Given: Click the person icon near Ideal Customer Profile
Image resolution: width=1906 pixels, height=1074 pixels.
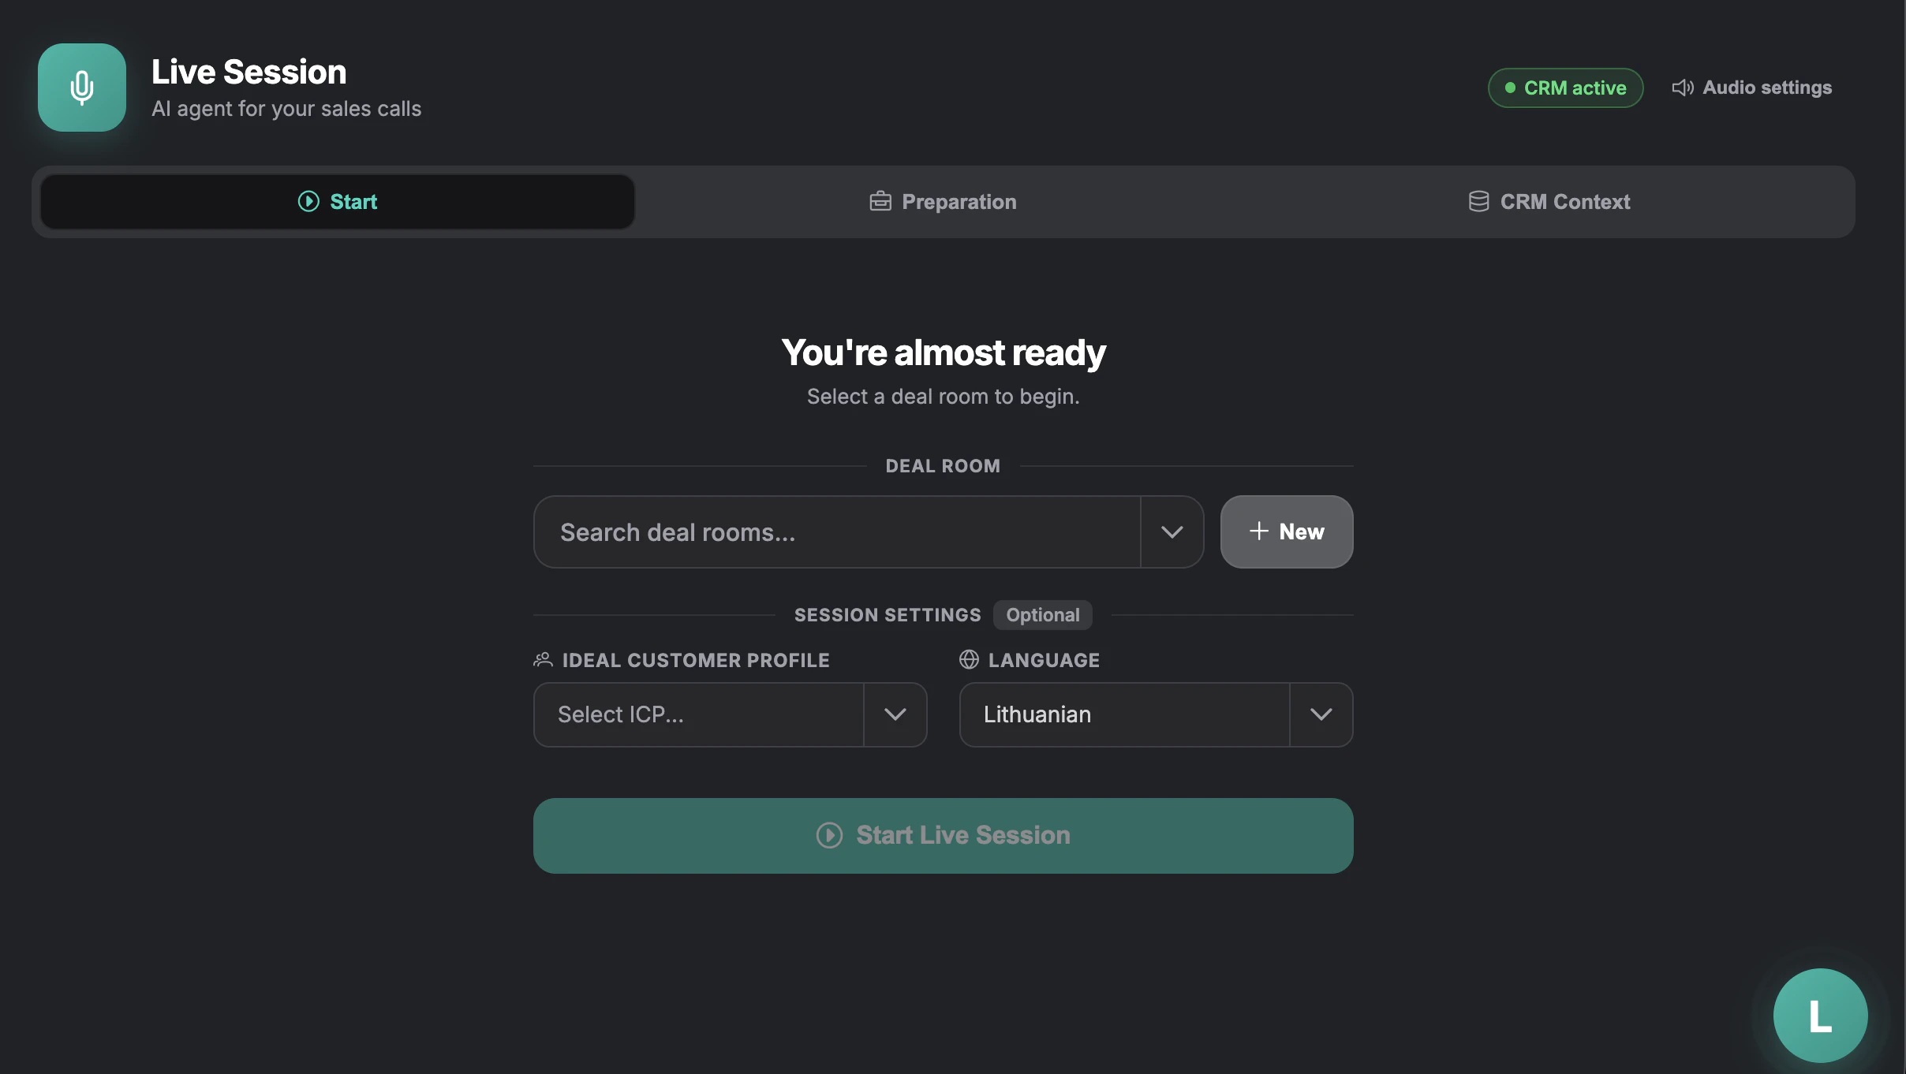Looking at the screenshot, I should point(544,660).
